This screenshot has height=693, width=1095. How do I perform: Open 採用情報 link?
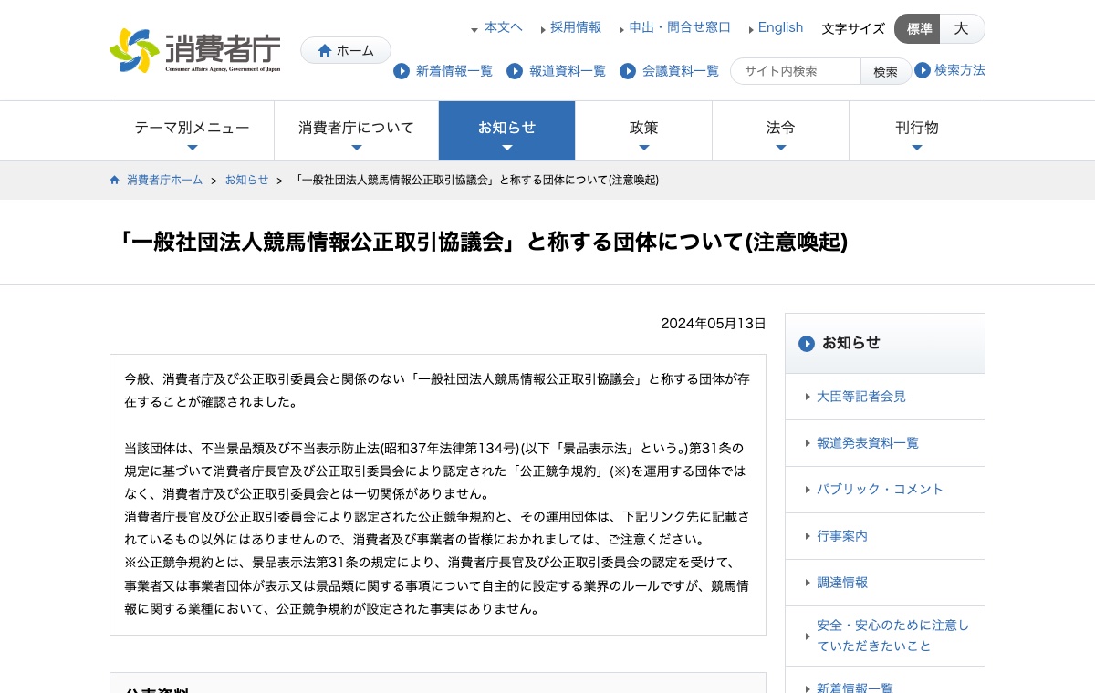pyautogui.click(x=576, y=27)
